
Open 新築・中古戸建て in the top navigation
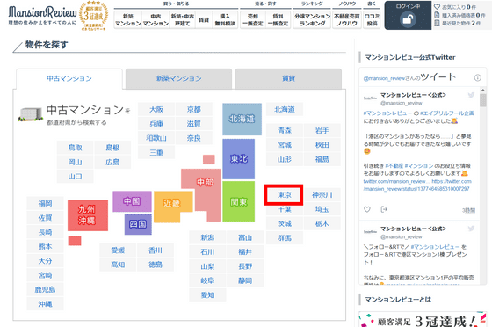[x=183, y=19]
